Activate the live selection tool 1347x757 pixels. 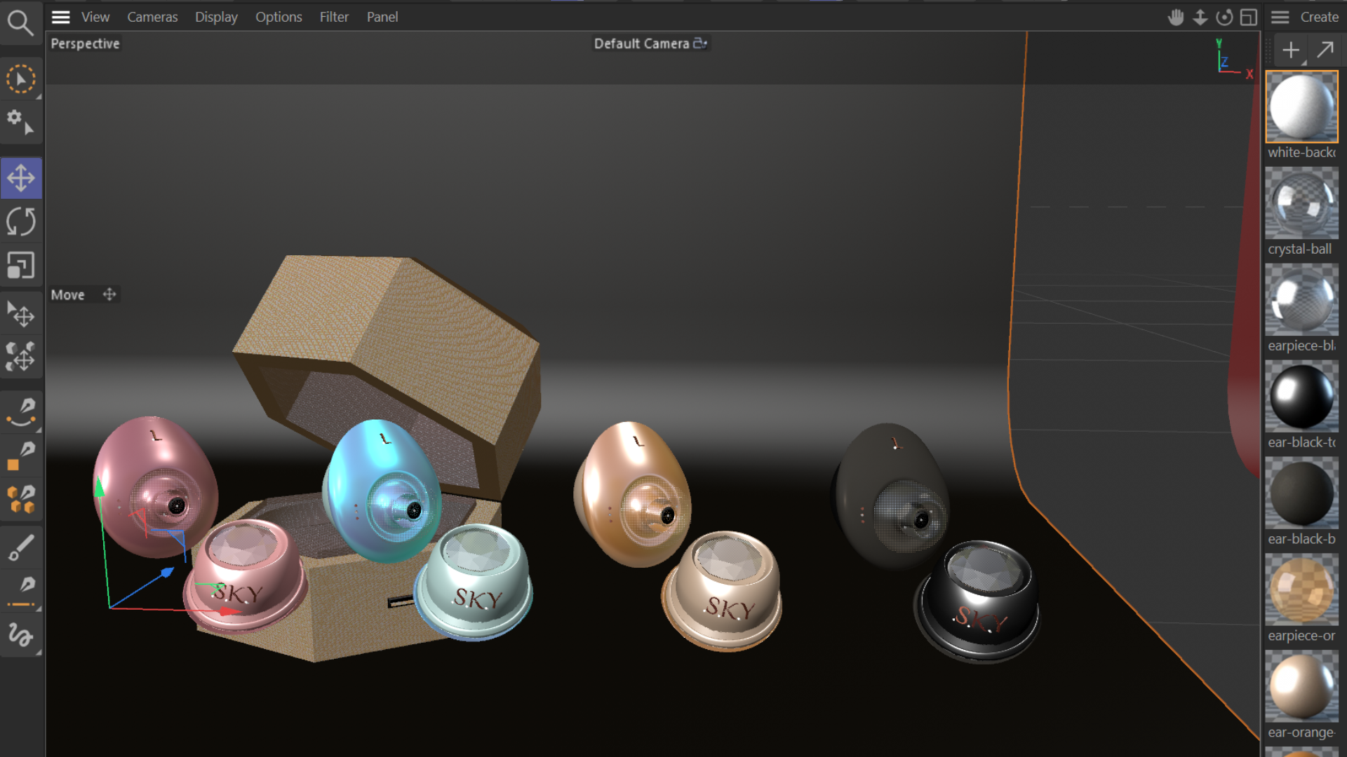(x=21, y=79)
